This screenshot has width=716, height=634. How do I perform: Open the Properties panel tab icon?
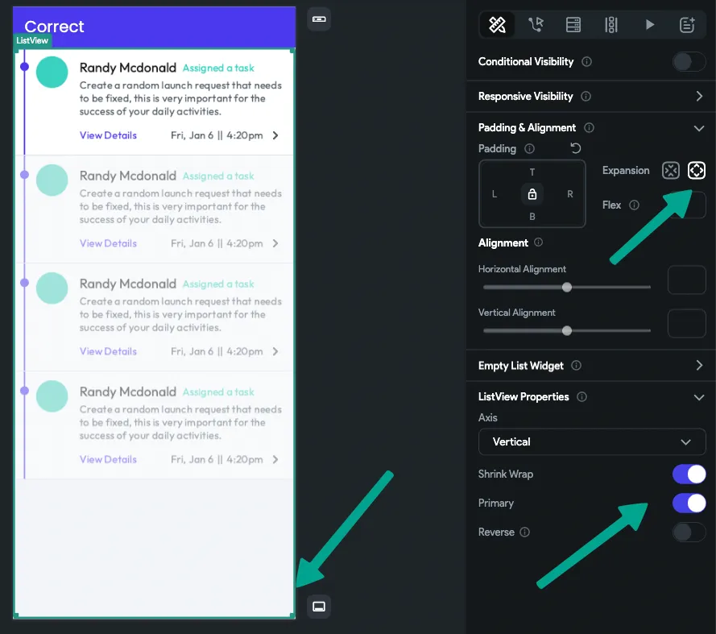click(x=497, y=25)
